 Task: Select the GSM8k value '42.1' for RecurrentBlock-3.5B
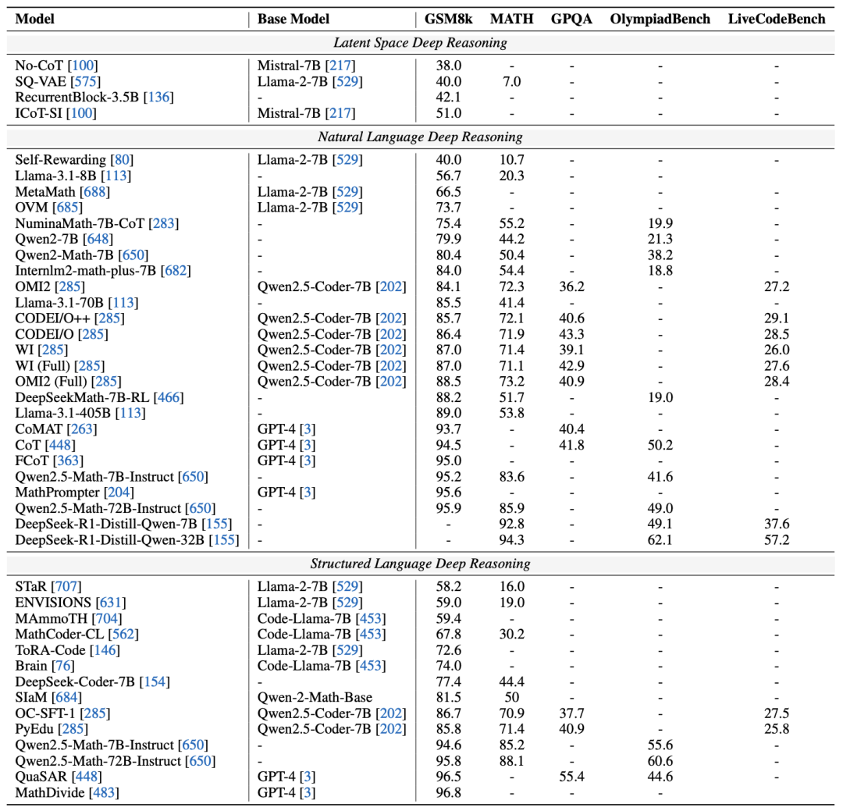coord(449,98)
